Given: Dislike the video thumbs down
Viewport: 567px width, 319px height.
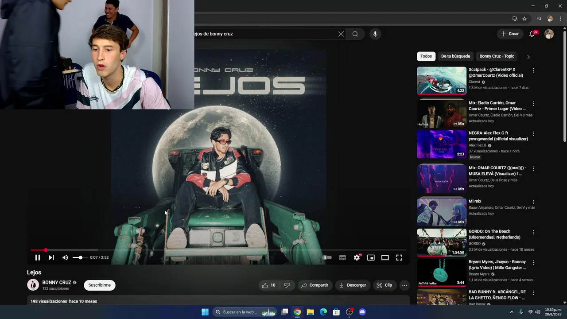Looking at the screenshot, I should coord(287,285).
